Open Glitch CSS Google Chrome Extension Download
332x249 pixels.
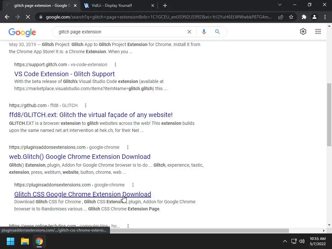[83, 194]
